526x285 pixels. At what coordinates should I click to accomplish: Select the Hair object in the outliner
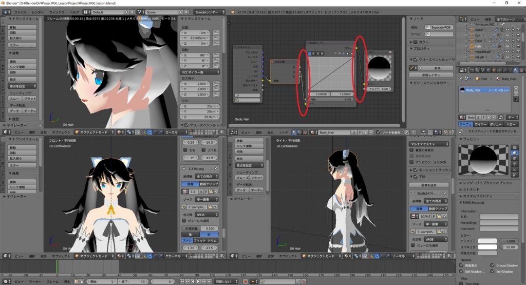478,46
